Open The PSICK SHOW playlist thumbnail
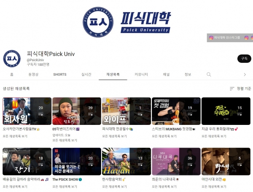 tap(77, 162)
